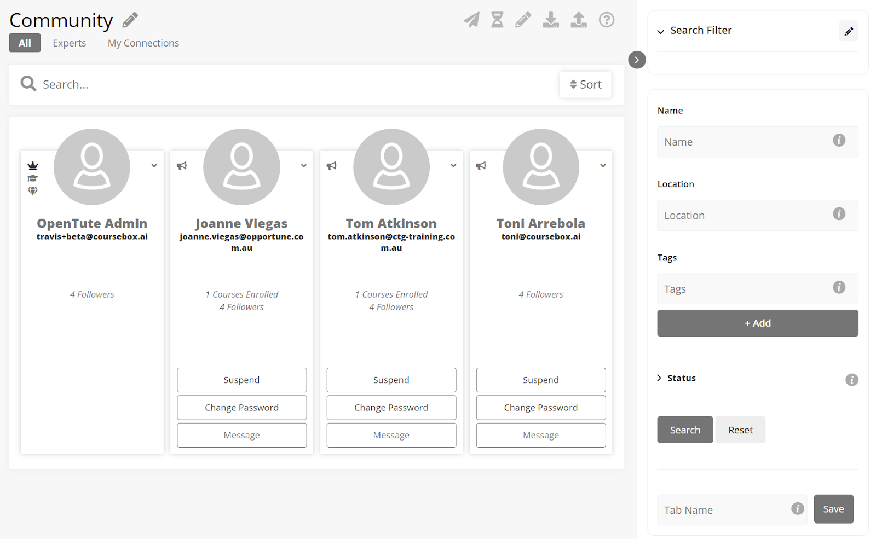The width and height of the screenshot is (876, 539).
Task: Collapse the filter sidebar with arrow button
Action: point(637,60)
